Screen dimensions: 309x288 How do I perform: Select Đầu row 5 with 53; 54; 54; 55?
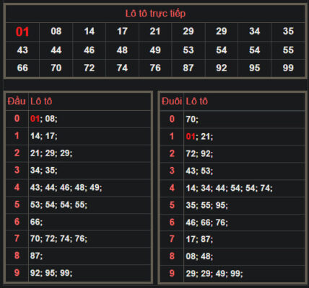tap(78, 204)
